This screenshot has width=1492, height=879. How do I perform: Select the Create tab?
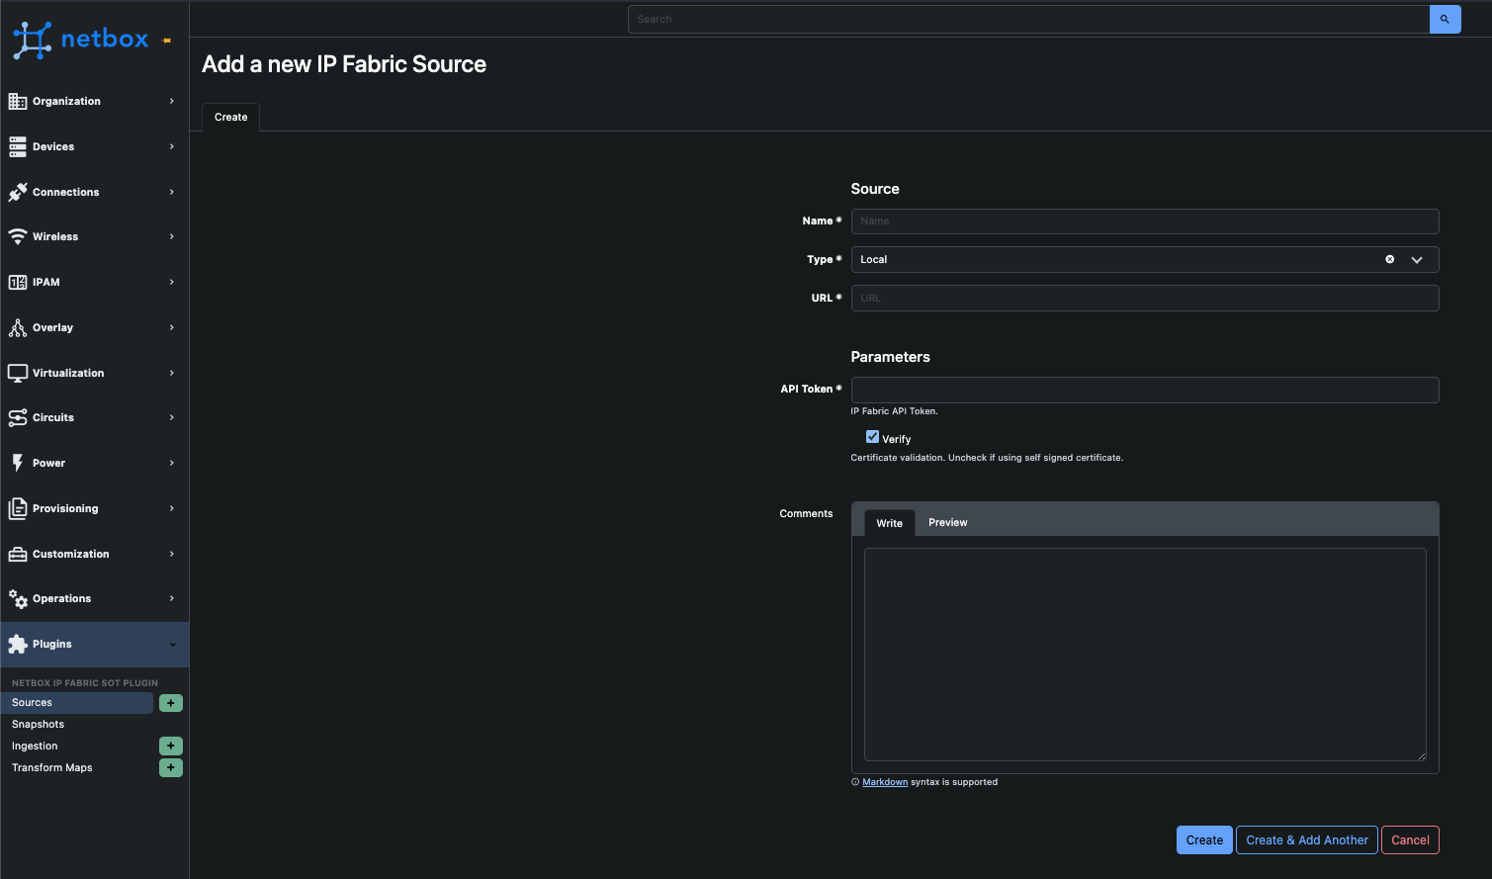click(x=230, y=117)
